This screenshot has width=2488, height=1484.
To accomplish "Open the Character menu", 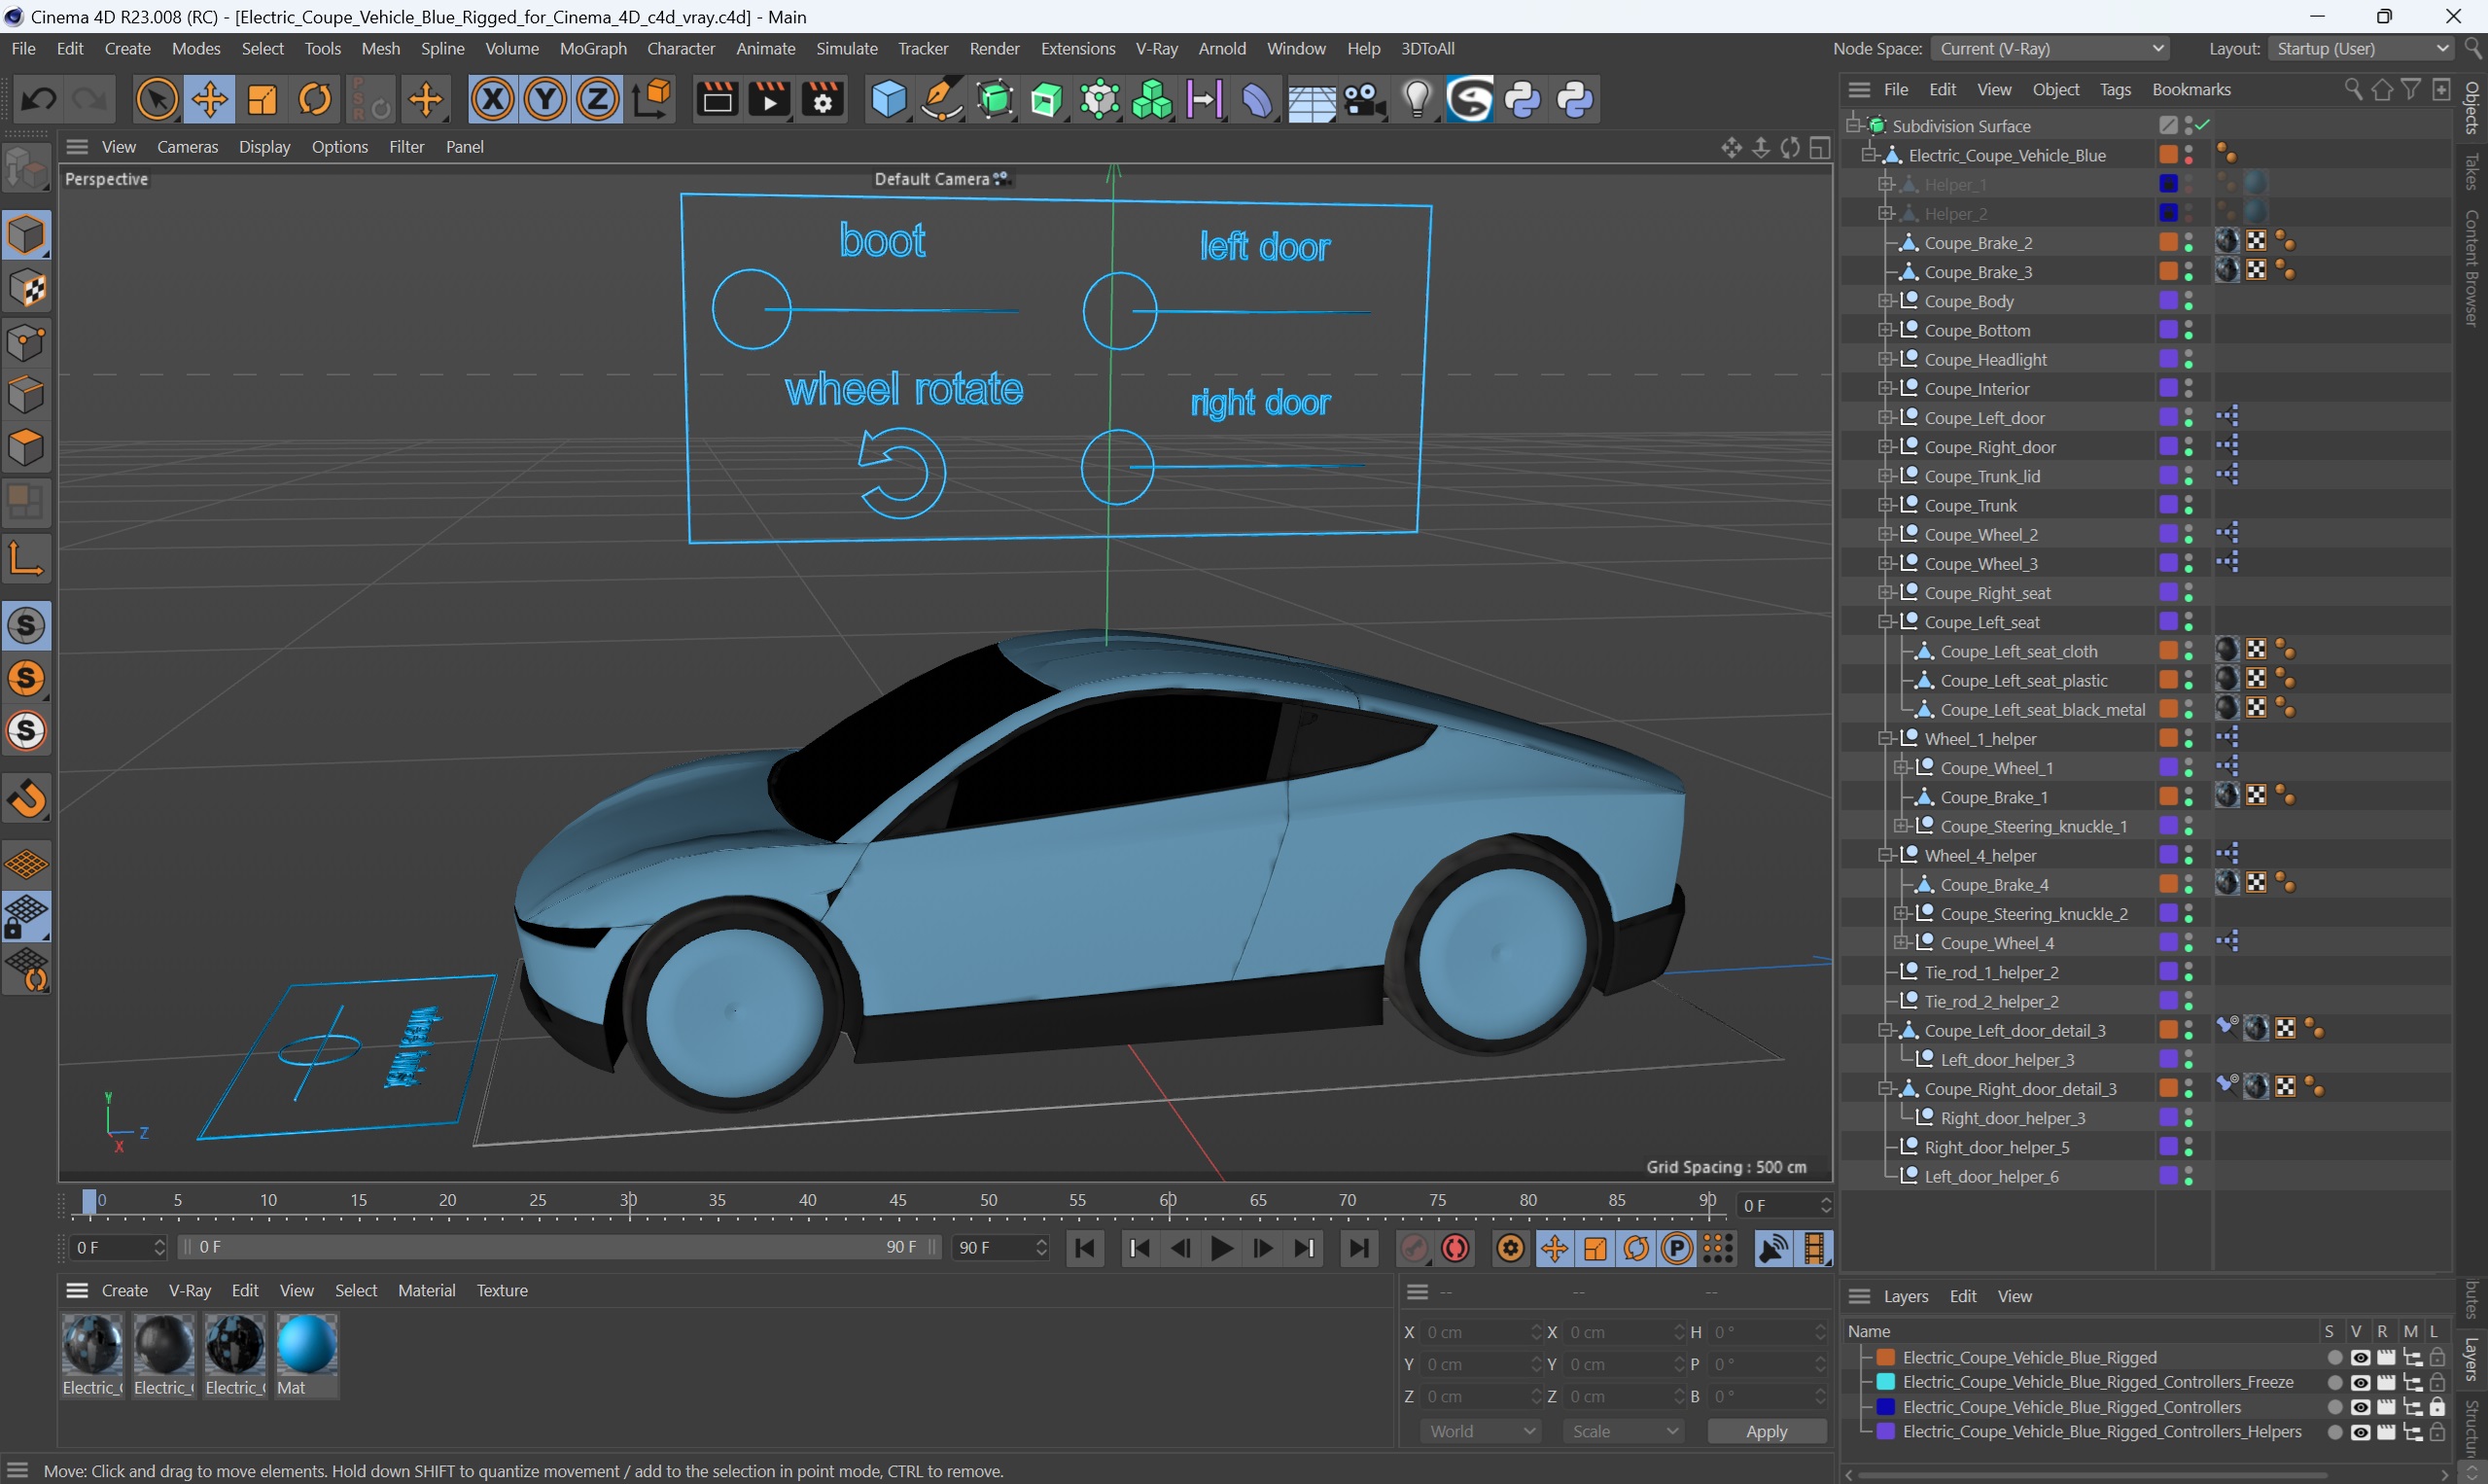I will tap(681, 48).
